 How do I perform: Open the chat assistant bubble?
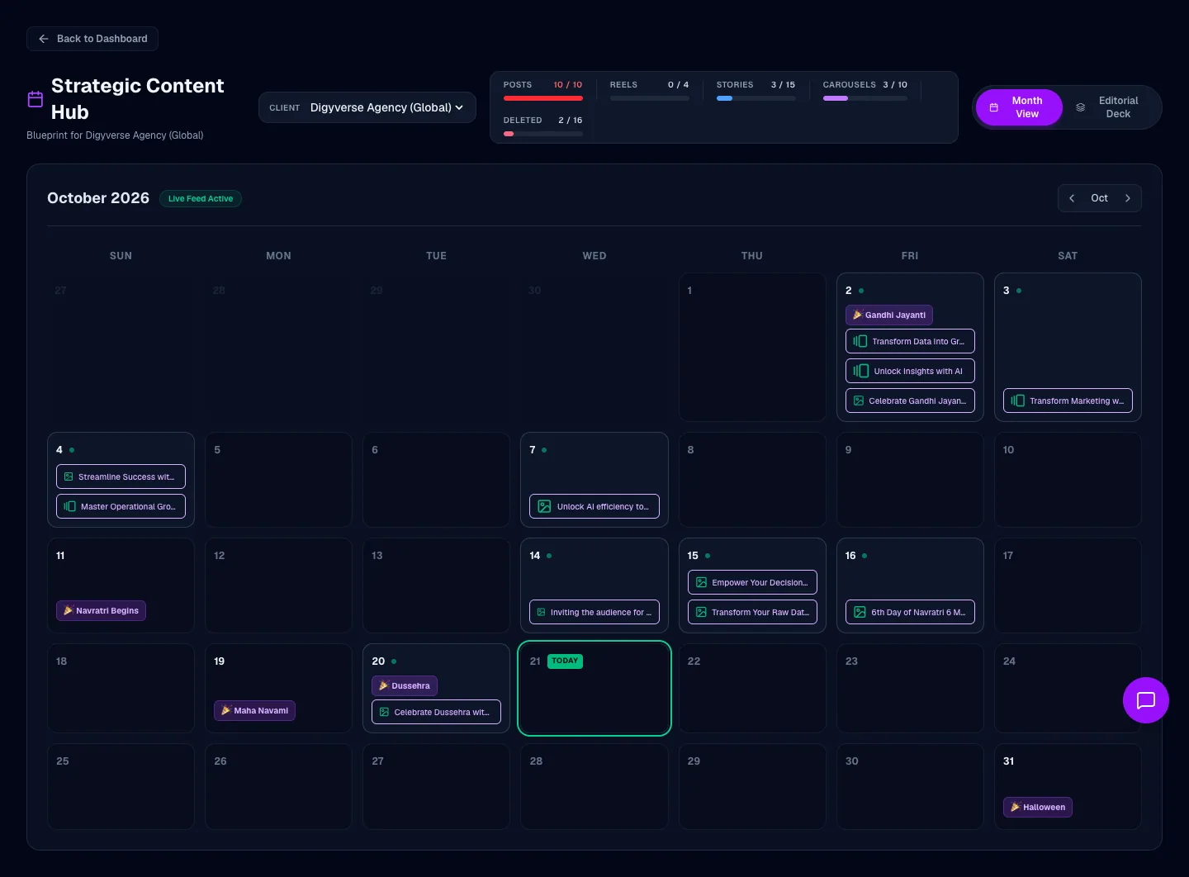point(1146,700)
